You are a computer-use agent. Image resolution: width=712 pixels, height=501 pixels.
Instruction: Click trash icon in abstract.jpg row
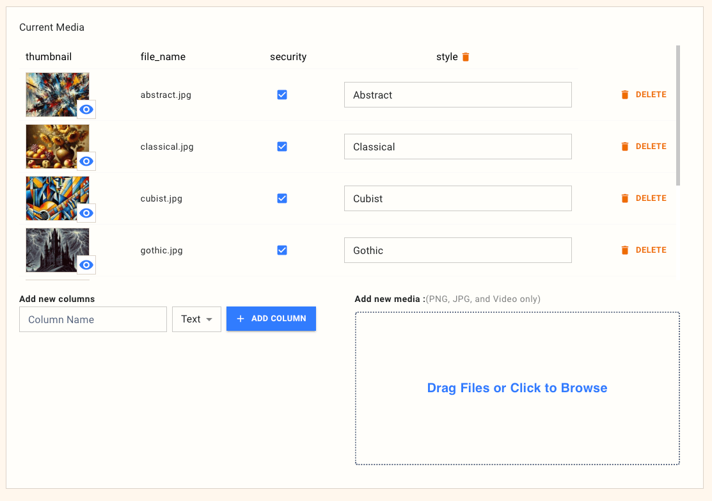coord(625,95)
